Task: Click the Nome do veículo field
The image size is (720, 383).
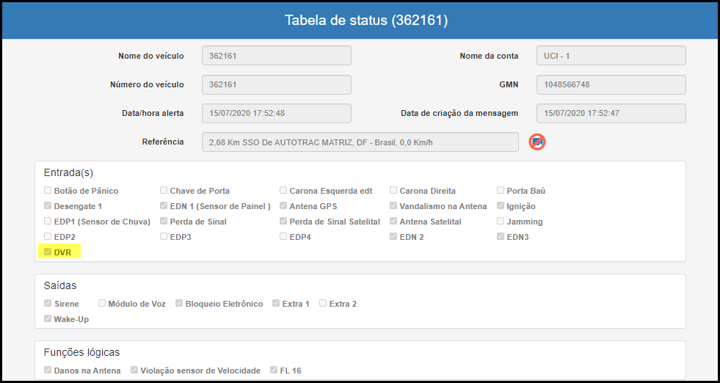Action: coord(277,56)
